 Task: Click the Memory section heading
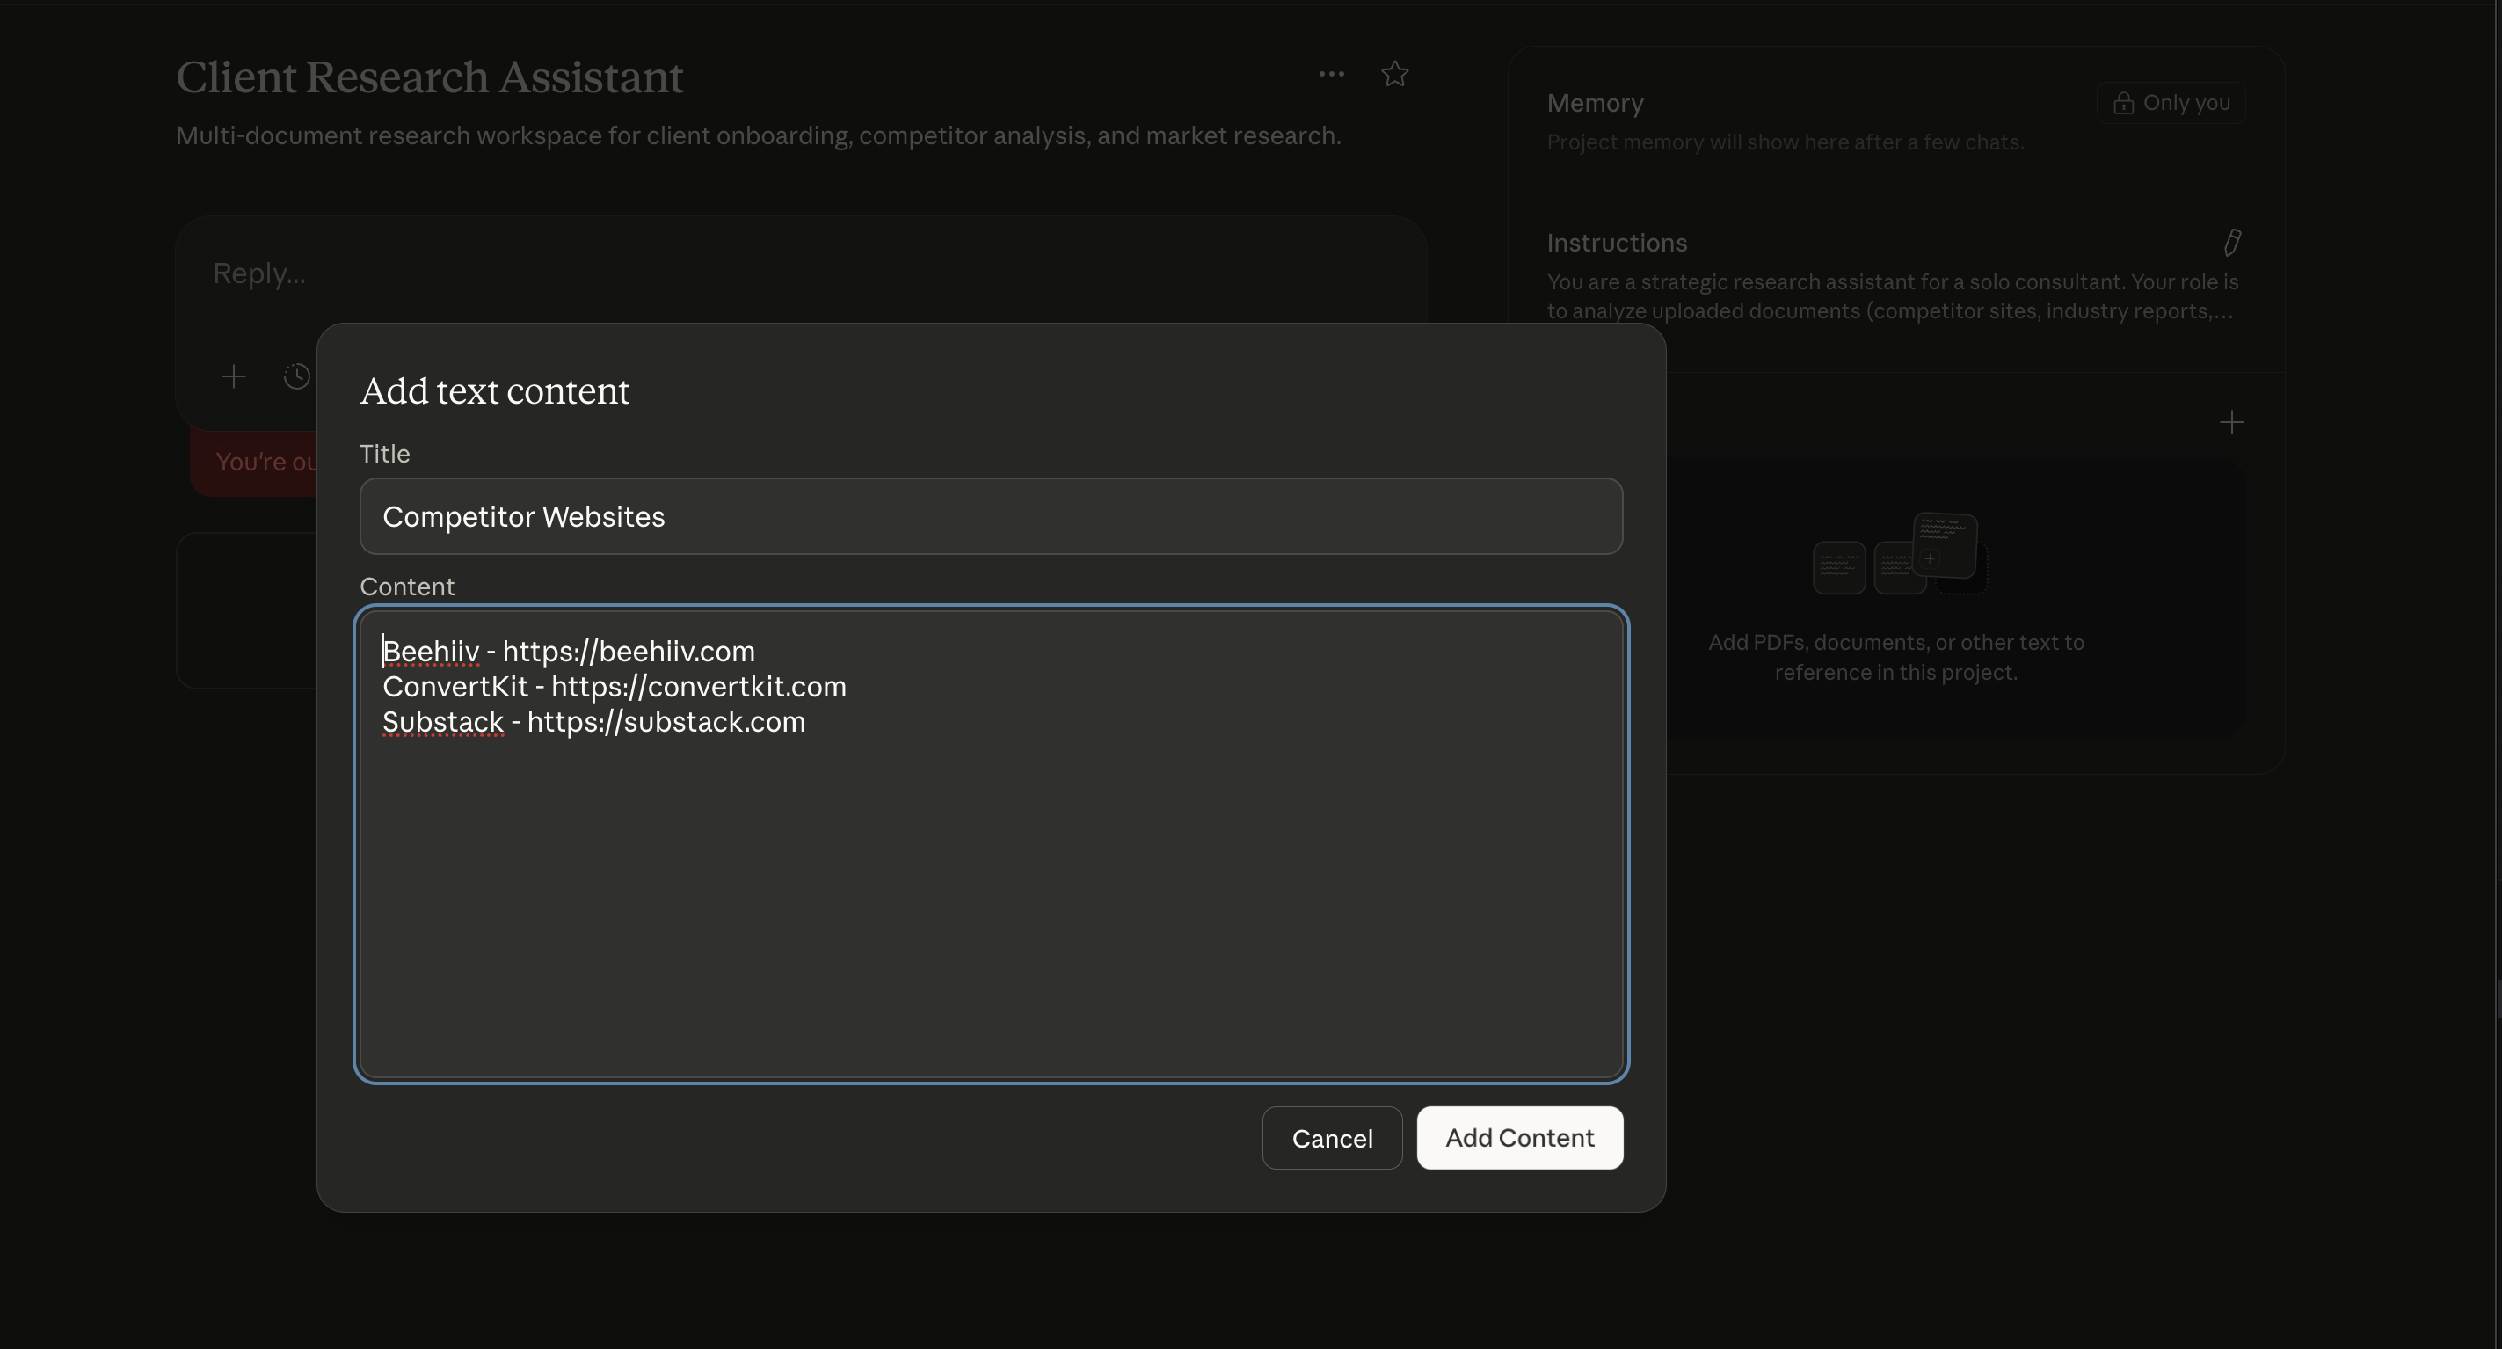click(1595, 103)
